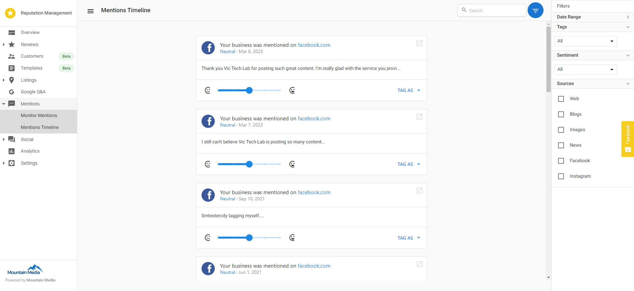This screenshot has width=634, height=291.
Task: Adjust sentiment slider on Sep 10 mention
Action: pos(249,238)
